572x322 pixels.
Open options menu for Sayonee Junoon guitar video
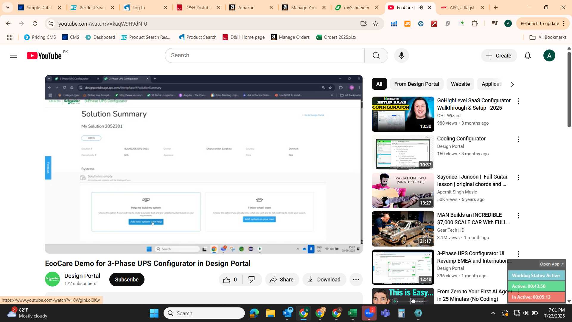point(518,178)
